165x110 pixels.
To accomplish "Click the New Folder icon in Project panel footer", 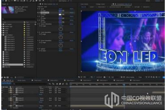I will (x=5, y=77).
